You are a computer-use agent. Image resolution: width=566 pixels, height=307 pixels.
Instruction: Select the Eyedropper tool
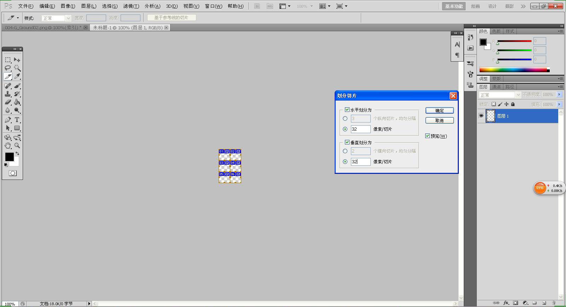coord(17,76)
